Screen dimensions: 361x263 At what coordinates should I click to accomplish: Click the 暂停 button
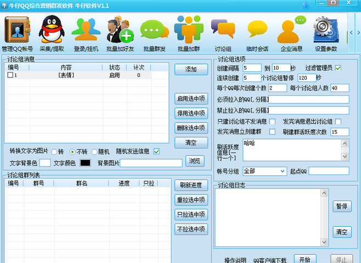click(342, 206)
